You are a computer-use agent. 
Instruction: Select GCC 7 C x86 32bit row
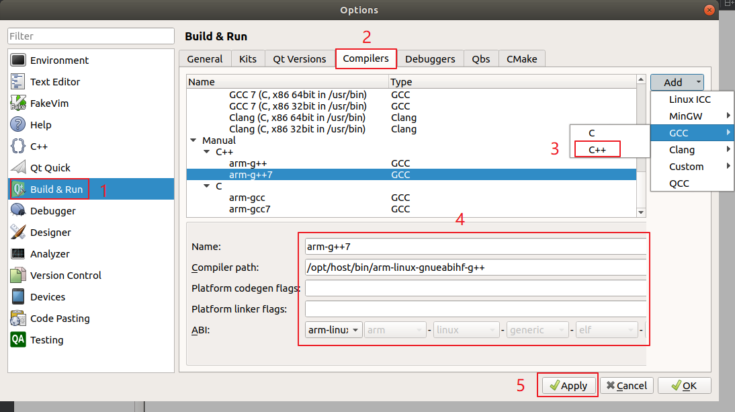click(411, 106)
